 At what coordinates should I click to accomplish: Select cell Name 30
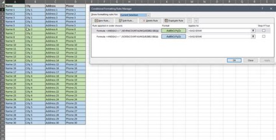click(x=15, y=123)
